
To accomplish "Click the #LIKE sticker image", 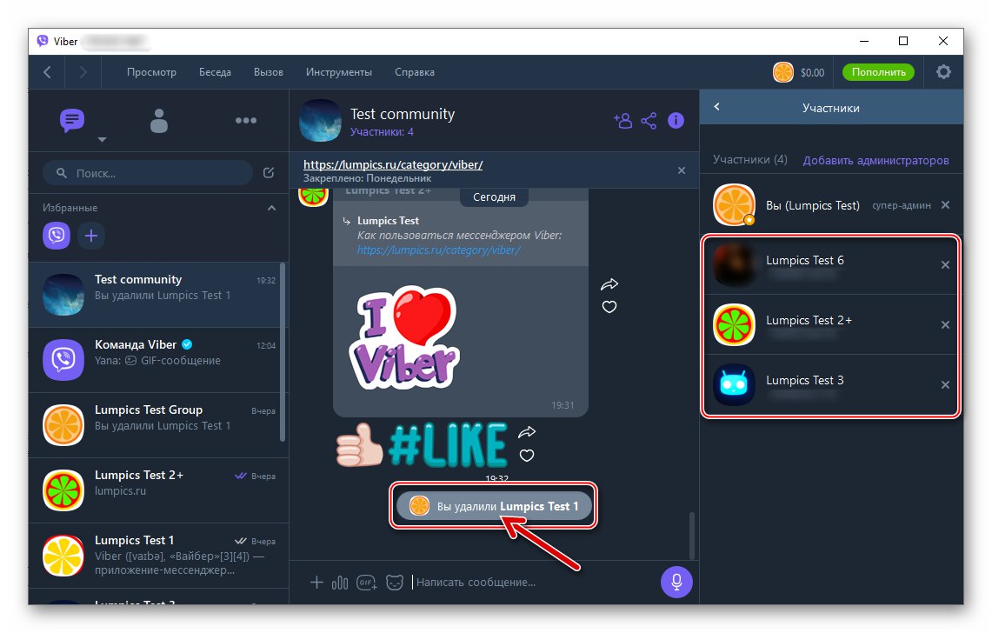I will pyautogui.click(x=422, y=445).
